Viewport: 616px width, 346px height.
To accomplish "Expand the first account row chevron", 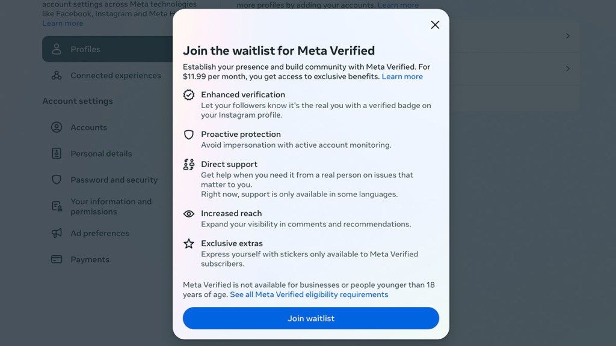I will click(x=567, y=36).
